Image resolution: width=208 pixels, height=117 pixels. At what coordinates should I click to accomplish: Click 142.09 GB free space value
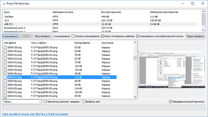pos(155,20)
